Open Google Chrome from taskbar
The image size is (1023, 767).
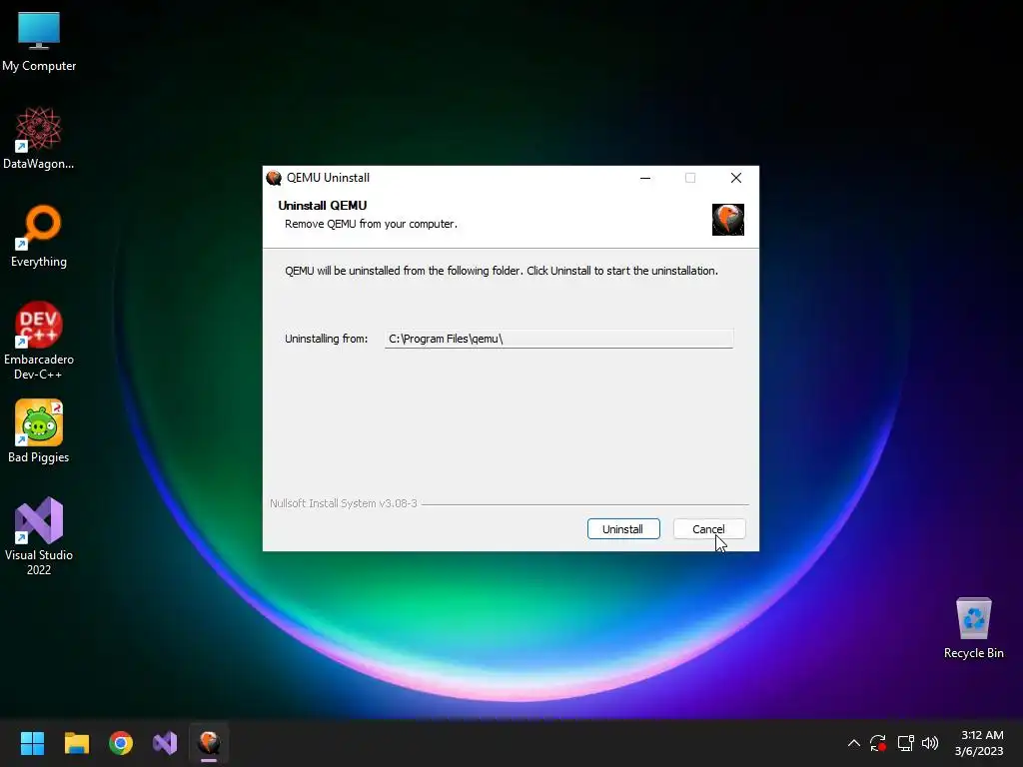121,743
